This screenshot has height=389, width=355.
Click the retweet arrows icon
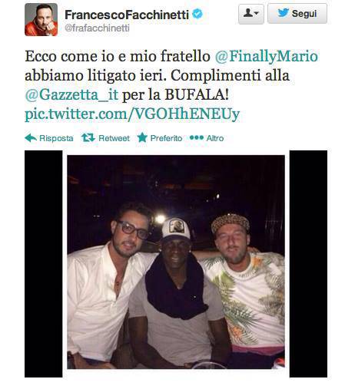point(88,138)
